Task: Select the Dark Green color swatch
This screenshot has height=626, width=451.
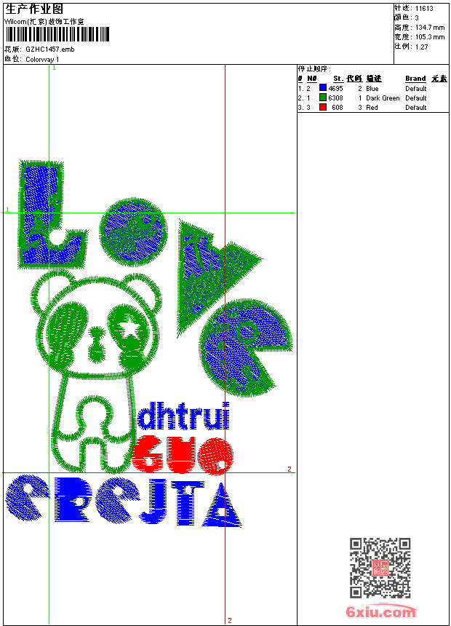Action: [323, 98]
